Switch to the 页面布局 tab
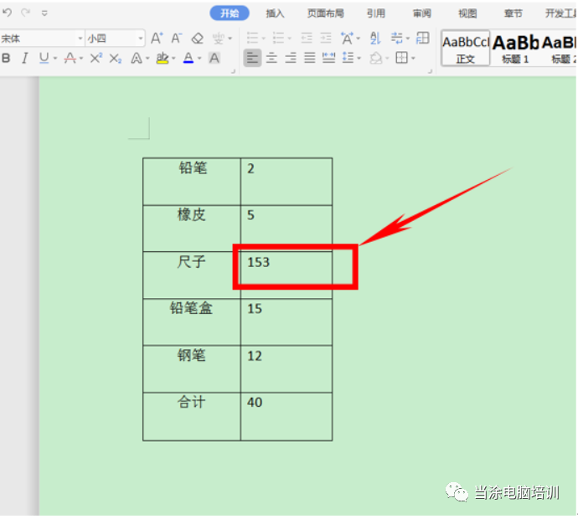Viewport: 578px width, 519px height. click(x=326, y=13)
